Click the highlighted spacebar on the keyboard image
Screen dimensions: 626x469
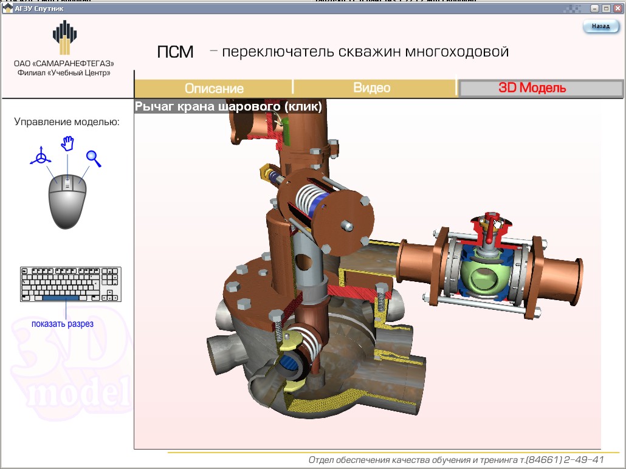[60, 298]
